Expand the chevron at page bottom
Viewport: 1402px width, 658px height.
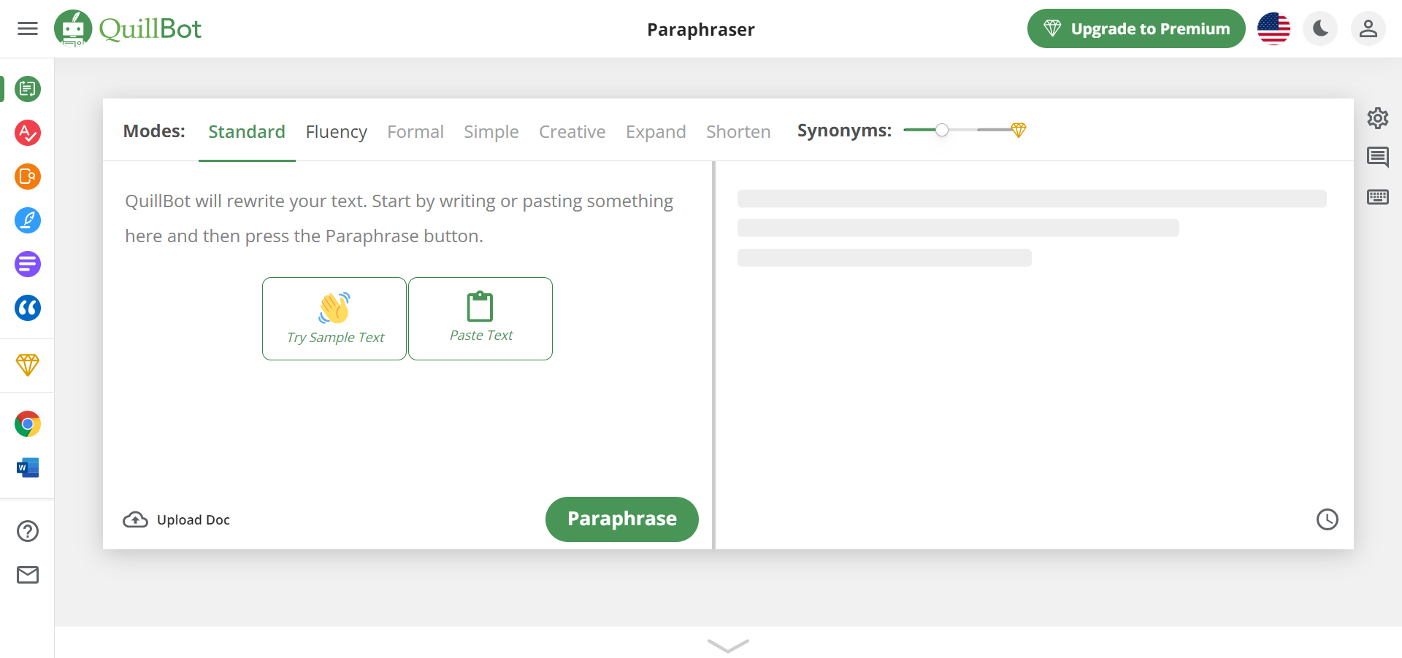[728, 646]
